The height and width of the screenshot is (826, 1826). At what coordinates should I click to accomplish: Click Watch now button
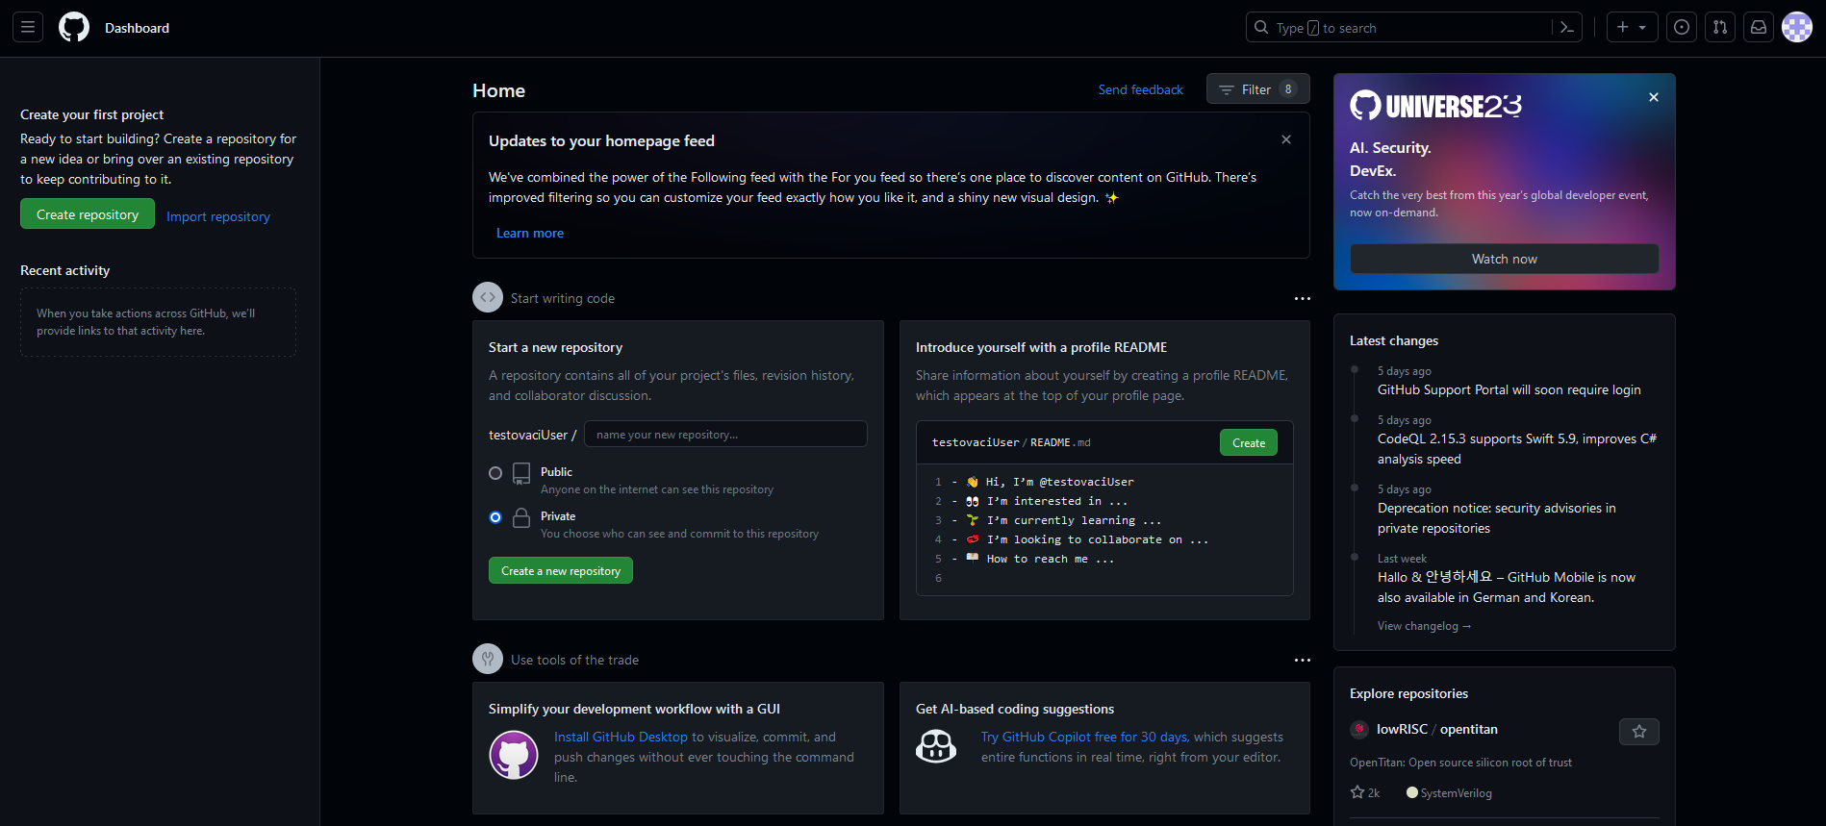click(1505, 259)
